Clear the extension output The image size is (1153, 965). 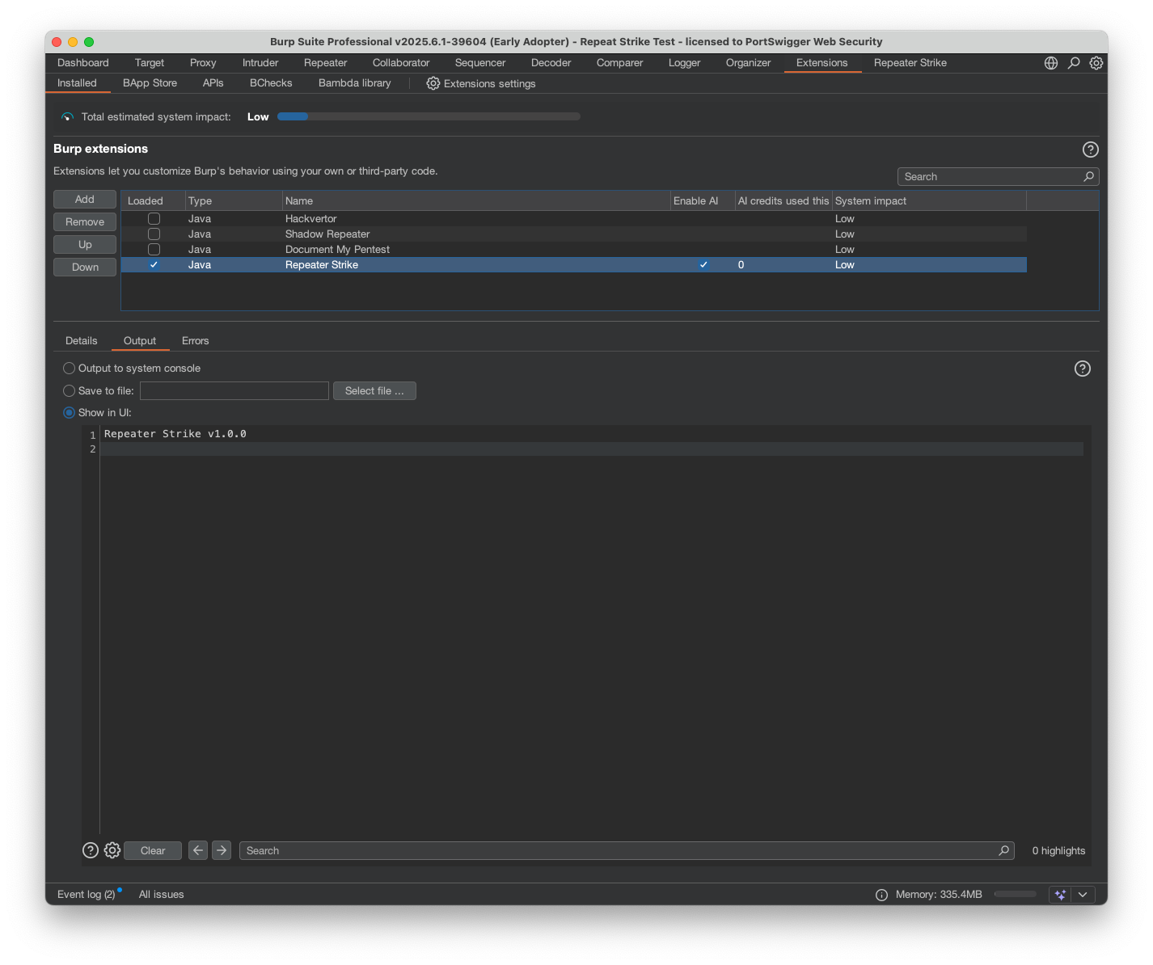pos(153,850)
